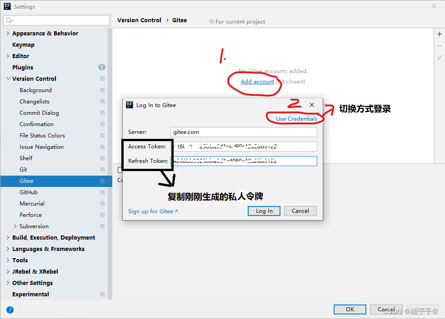Screen dimensions: 445x319
Task: Add account with the plus button
Action: click(440, 34)
